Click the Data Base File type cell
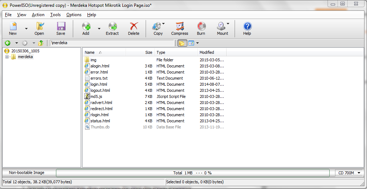Viewport: 367px width, 189px height. point(169,127)
